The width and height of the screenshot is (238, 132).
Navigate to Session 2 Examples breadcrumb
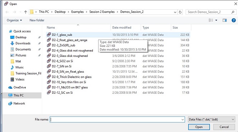point(102,12)
